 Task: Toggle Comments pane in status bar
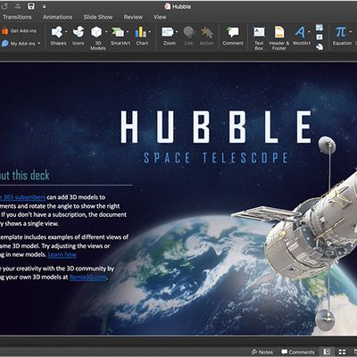point(298,352)
